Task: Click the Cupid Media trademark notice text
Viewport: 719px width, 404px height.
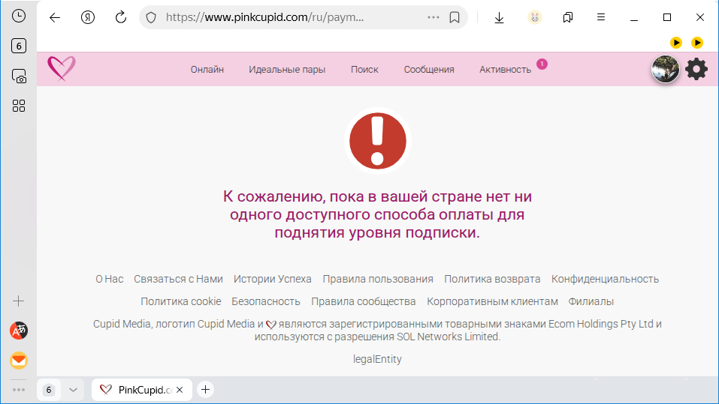Action: pyautogui.click(x=377, y=331)
